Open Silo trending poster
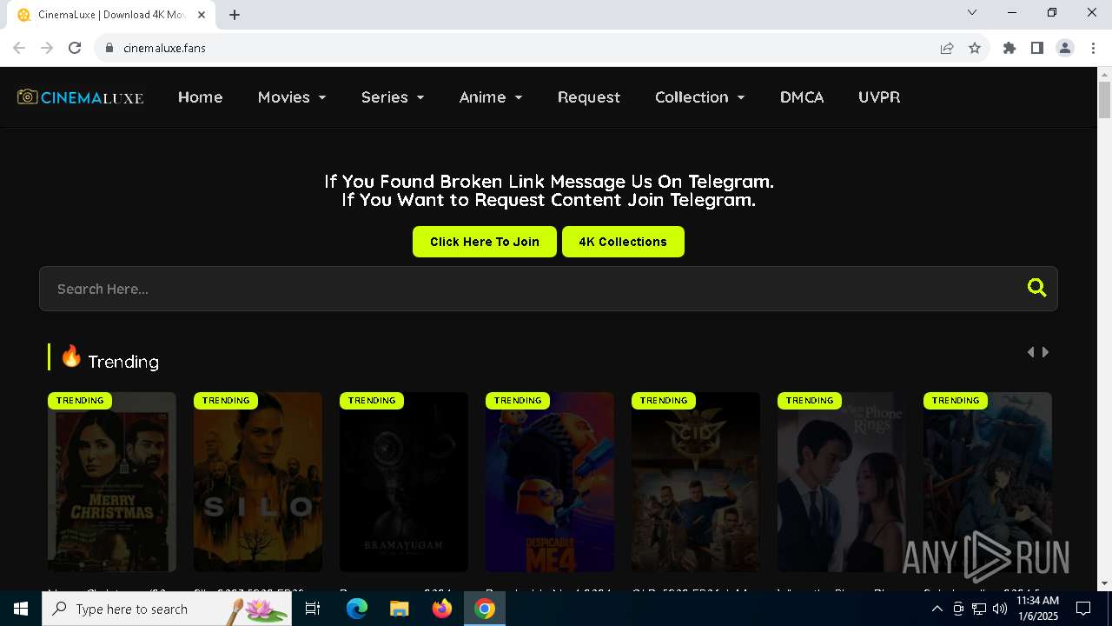Image resolution: width=1112 pixels, height=626 pixels. 258,482
